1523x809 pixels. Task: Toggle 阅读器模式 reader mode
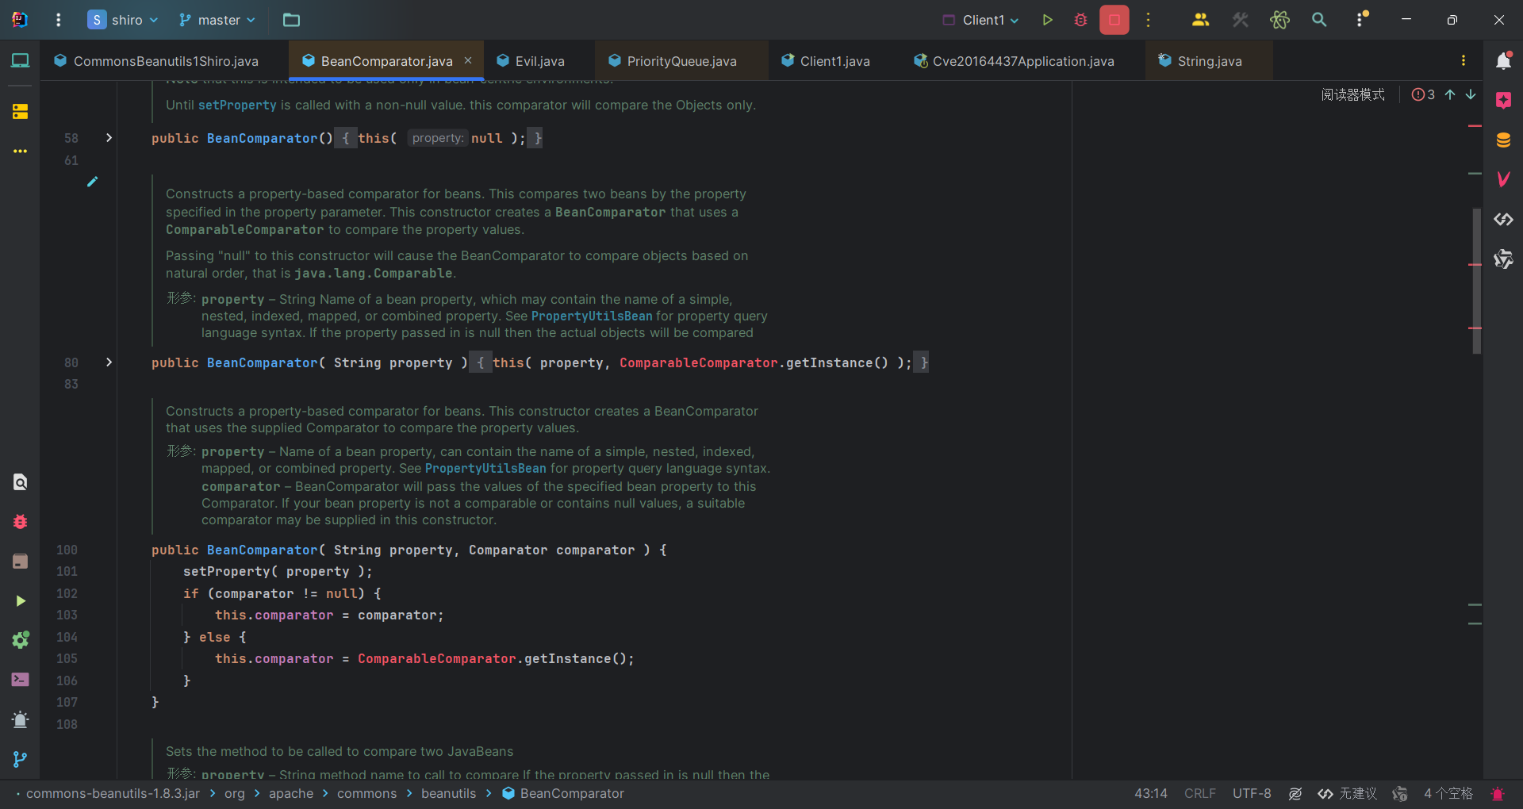coord(1352,94)
